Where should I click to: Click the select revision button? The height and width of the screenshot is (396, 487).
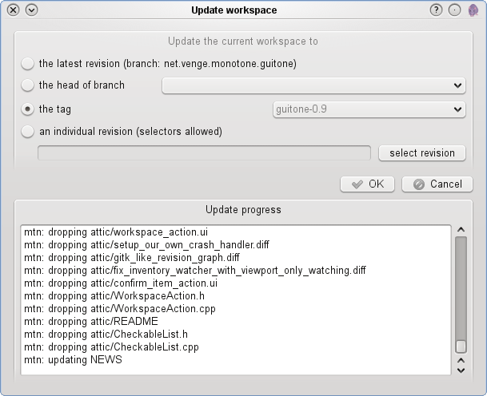422,152
